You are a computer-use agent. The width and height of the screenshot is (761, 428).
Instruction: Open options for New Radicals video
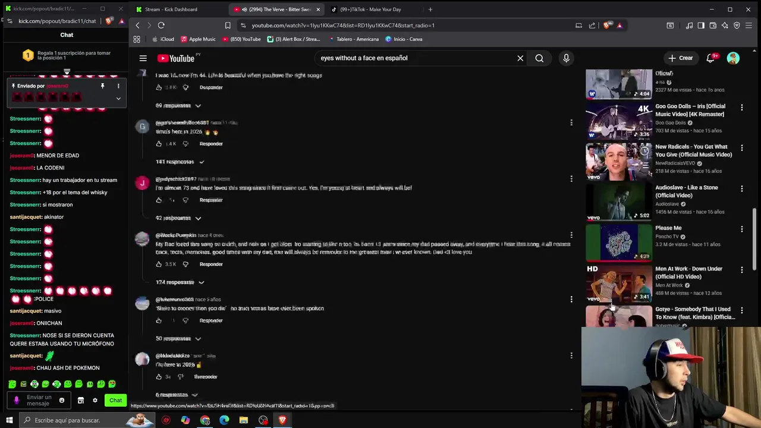click(741, 148)
